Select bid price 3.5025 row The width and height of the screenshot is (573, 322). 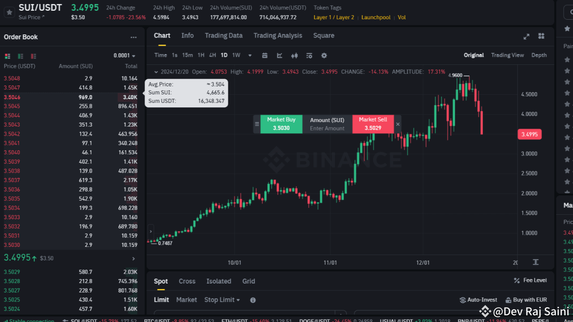point(71,300)
